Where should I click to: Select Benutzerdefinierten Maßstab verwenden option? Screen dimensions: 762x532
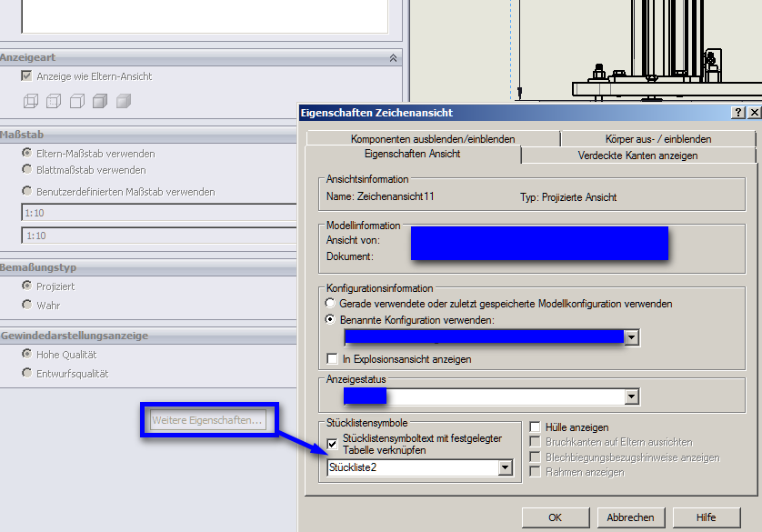[x=26, y=191]
